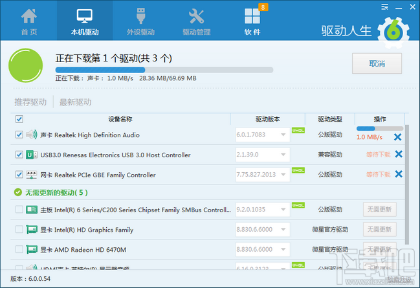Click the overall download progress bar
Screen dimensions: 420x288
164,70
